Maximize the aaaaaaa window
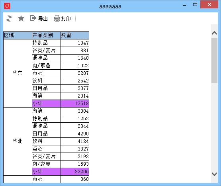This screenshot has height=186, width=221. point(195,5)
